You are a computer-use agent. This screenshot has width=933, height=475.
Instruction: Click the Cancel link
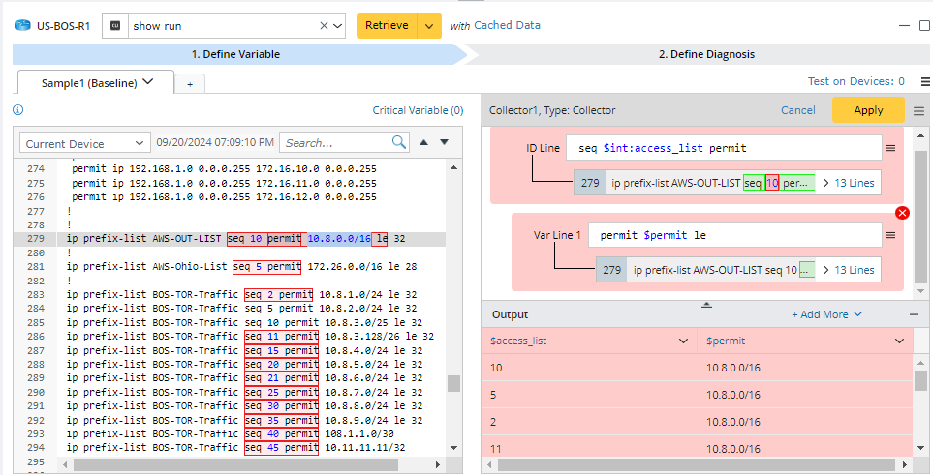[797, 110]
